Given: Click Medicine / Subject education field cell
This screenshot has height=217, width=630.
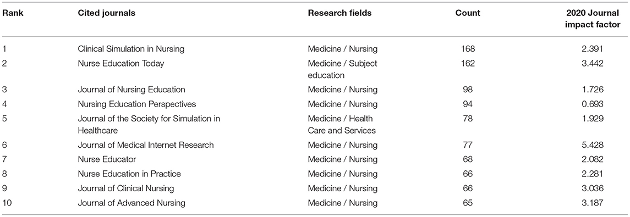Looking at the screenshot, I should tap(342, 69).
